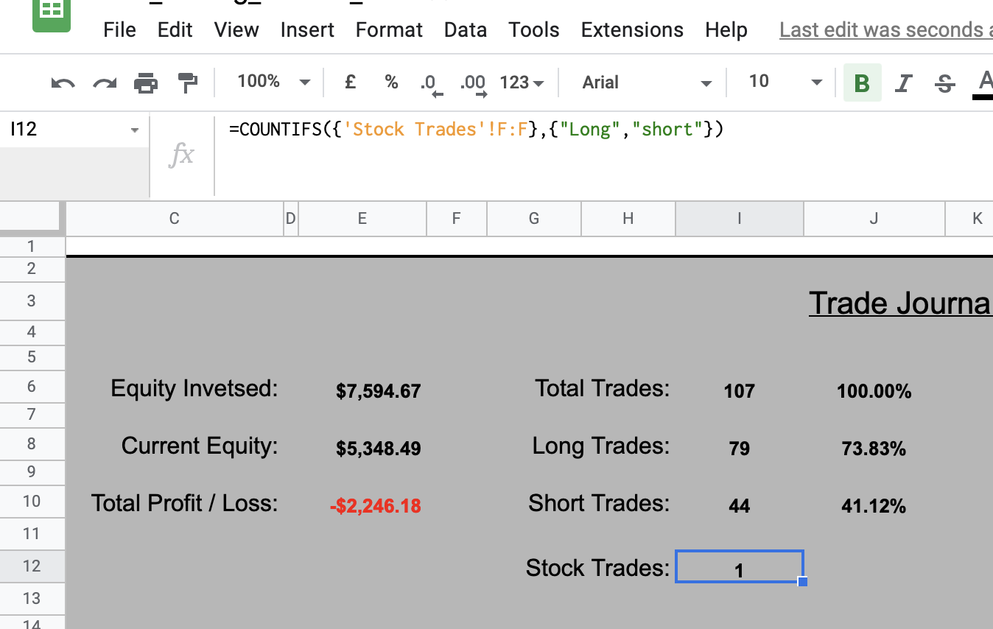Format as currency with pound icon
The height and width of the screenshot is (629, 993).
351,82
